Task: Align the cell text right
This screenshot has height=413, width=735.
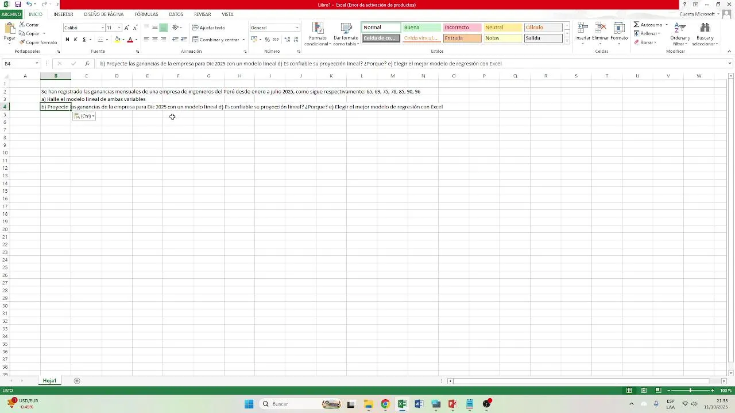Action: pyautogui.click(x=164, y=40)
